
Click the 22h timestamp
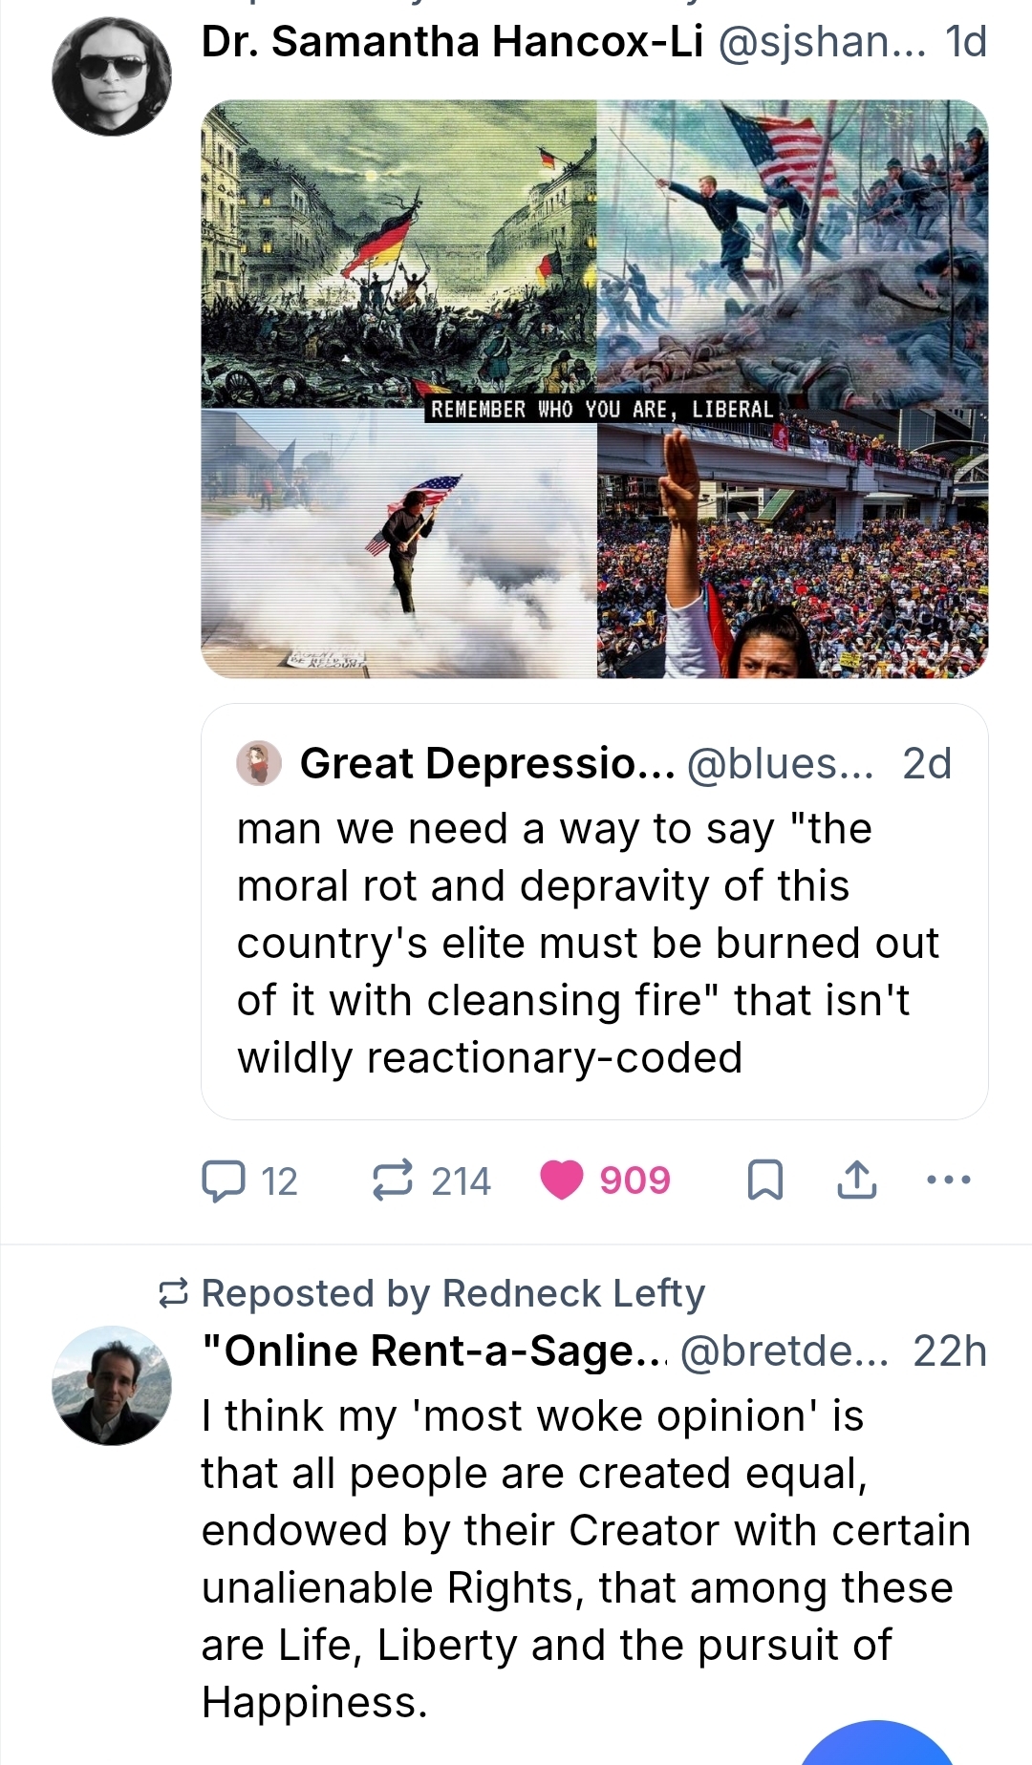coord(949,1351)
